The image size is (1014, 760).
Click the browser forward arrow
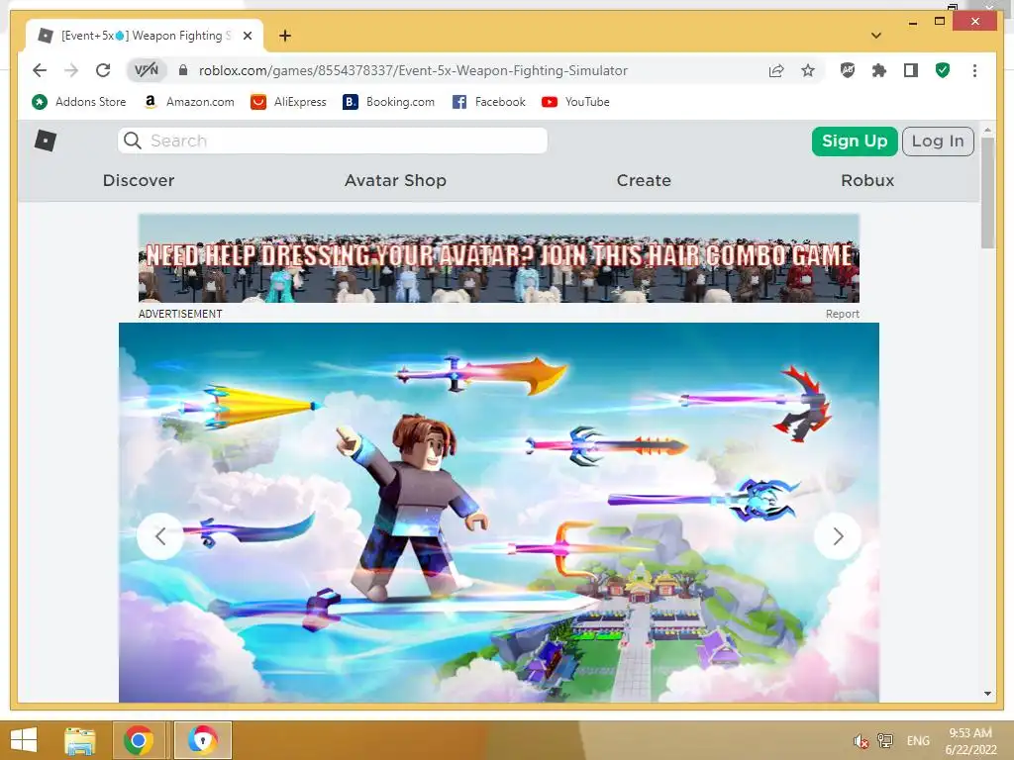tap(71, 70)
